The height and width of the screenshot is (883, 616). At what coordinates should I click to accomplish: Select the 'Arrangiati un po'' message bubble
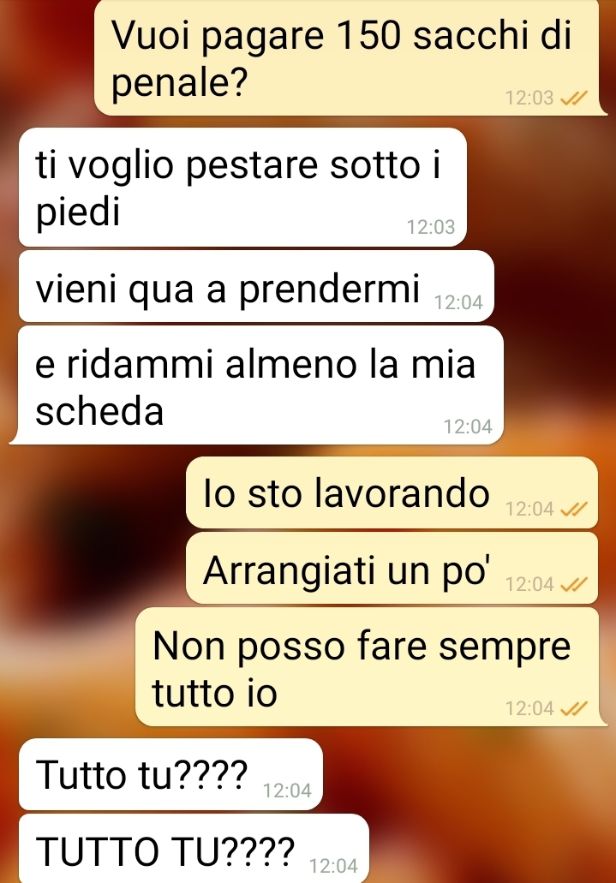(392, 568)
